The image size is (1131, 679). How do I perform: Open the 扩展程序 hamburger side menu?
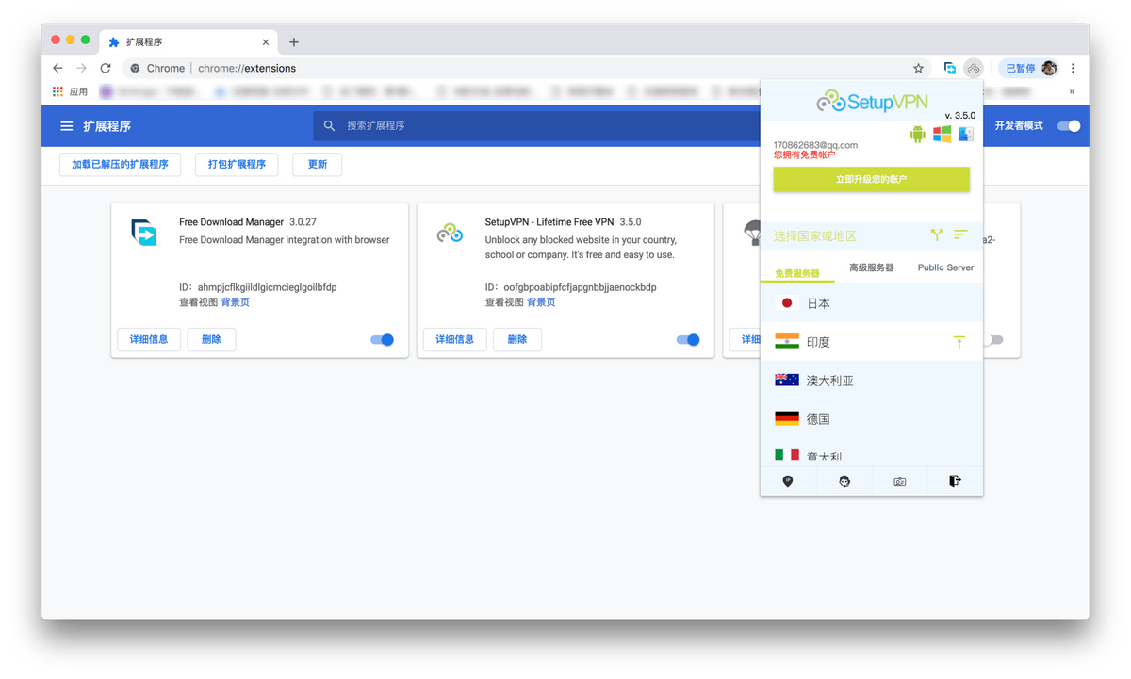pyautogui.click(x=67, y=126)
